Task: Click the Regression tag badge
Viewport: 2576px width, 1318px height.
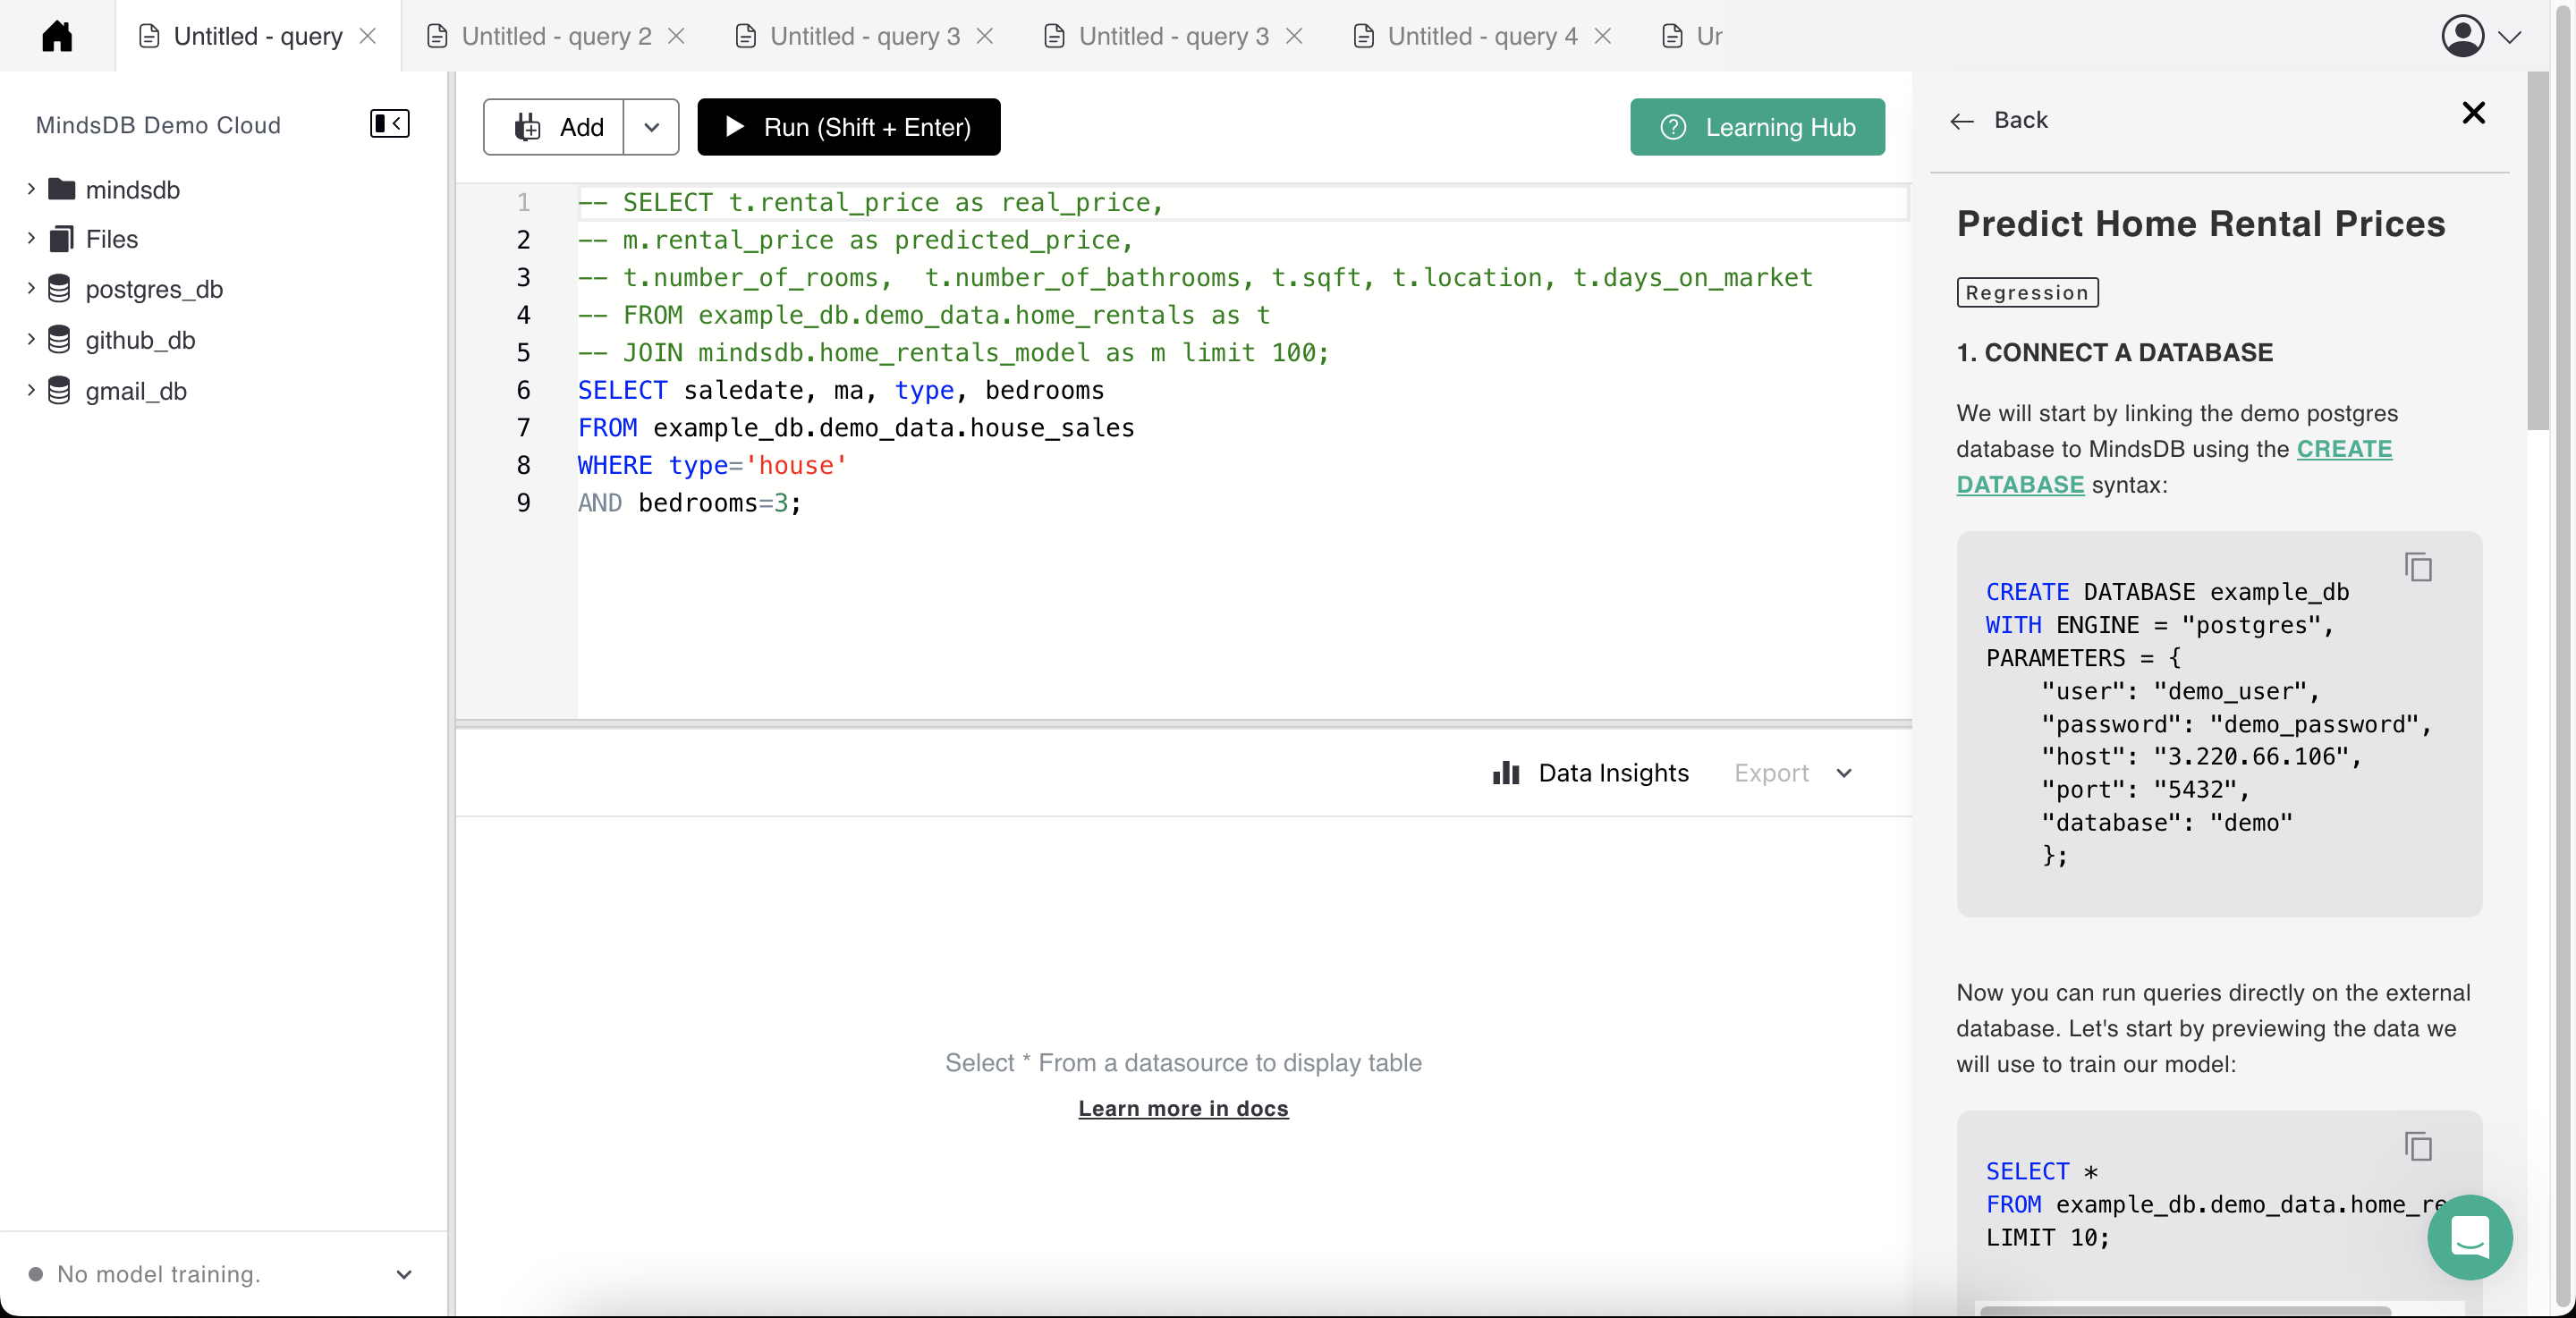Action: pos(2027,292)
